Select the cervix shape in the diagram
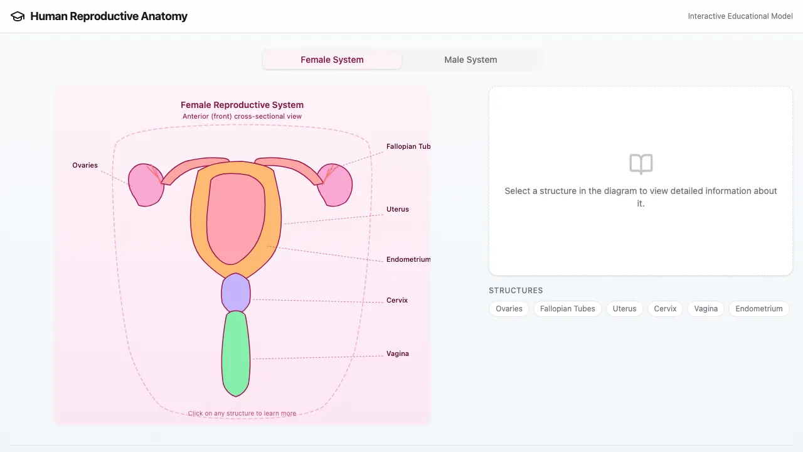This screenshot has width=803, height=452. pos(236,293)
